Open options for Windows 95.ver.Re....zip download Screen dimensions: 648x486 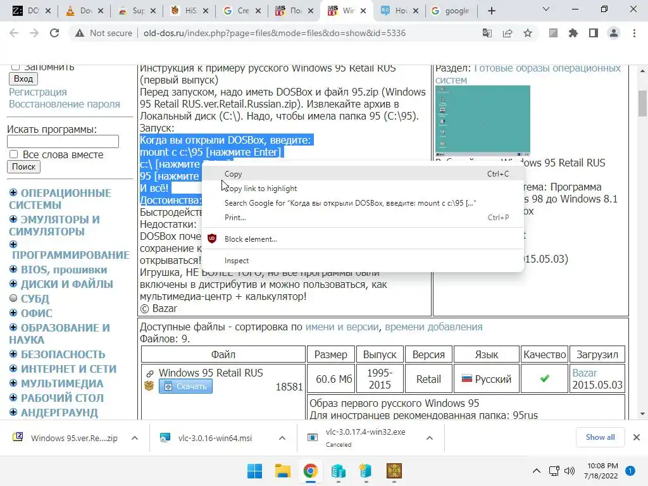(x=135, y=438)
